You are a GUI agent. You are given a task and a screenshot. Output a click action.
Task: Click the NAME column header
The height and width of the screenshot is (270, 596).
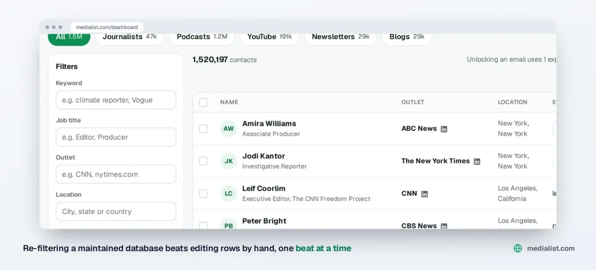pyautogui.click(x=229, y=102)
